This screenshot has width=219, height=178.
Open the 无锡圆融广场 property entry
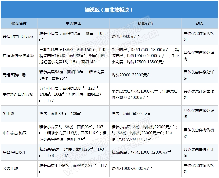14,75
